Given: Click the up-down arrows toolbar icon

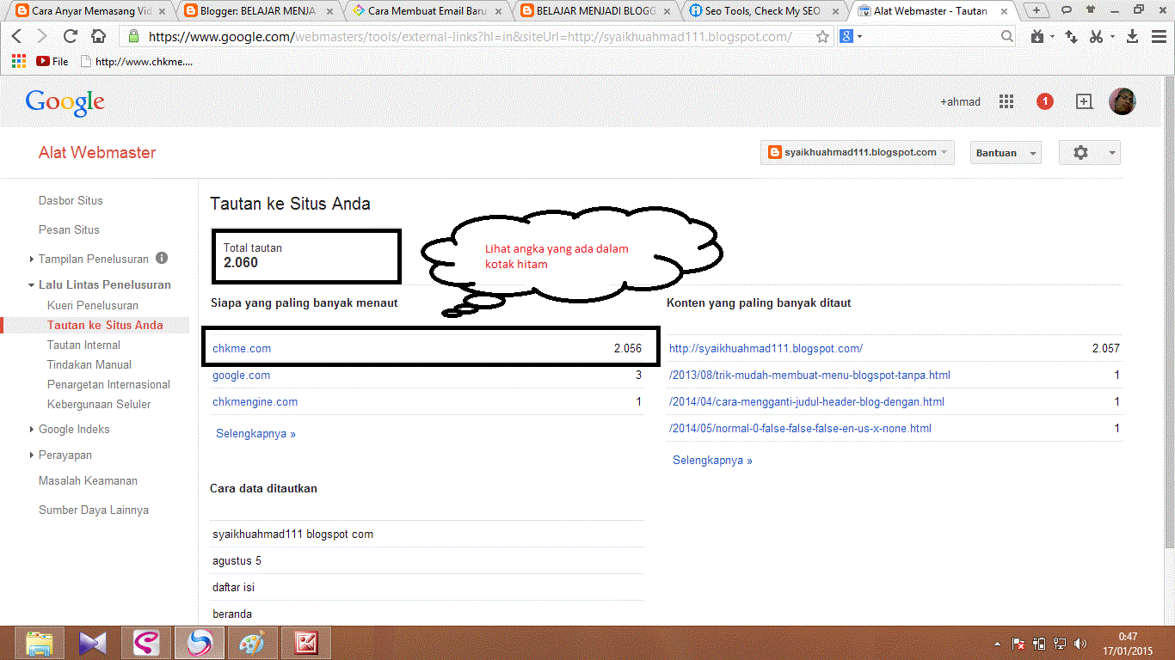Looking at the screenshot, I should (x=1071, y=37).
